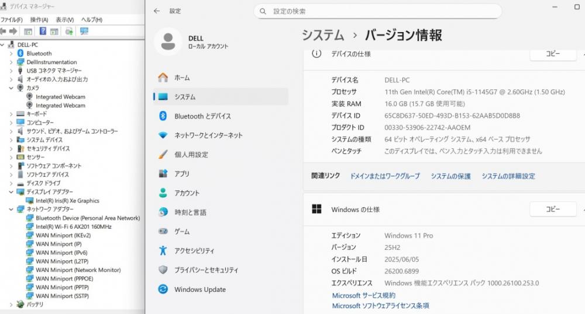Click the Windows logo beside Windows の仕様

[316, 209]
